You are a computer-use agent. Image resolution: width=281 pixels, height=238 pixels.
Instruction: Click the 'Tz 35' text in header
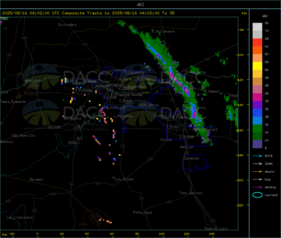click(x=168, y=13)
